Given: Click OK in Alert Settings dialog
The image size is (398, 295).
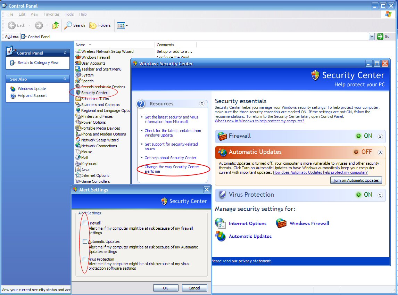Looking at the screenshot, I should [x=166, y=288].
